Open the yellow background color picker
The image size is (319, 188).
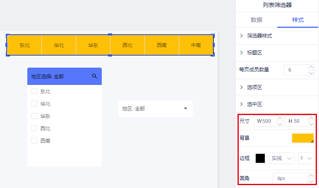302,138
